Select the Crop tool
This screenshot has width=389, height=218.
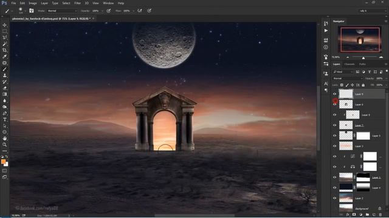coord(4,50)
